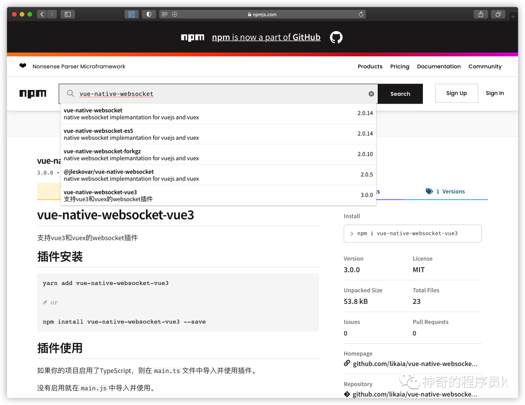Open the Pricing page
The width and height of the screenshot is (525, 405).
tap(400, 66)
